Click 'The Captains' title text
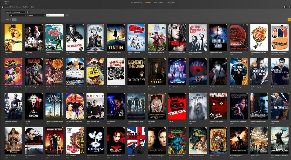 pyautogui.click(x=152, y=121)
